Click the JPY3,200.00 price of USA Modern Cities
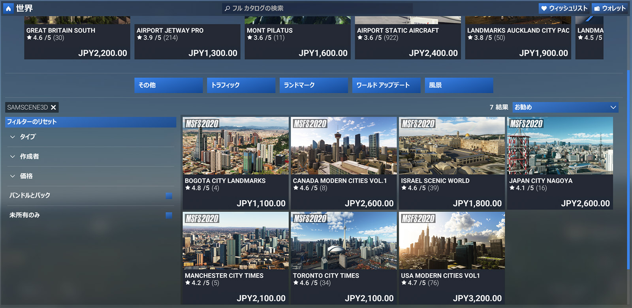 pyautogui.click(x=477, y=299)
